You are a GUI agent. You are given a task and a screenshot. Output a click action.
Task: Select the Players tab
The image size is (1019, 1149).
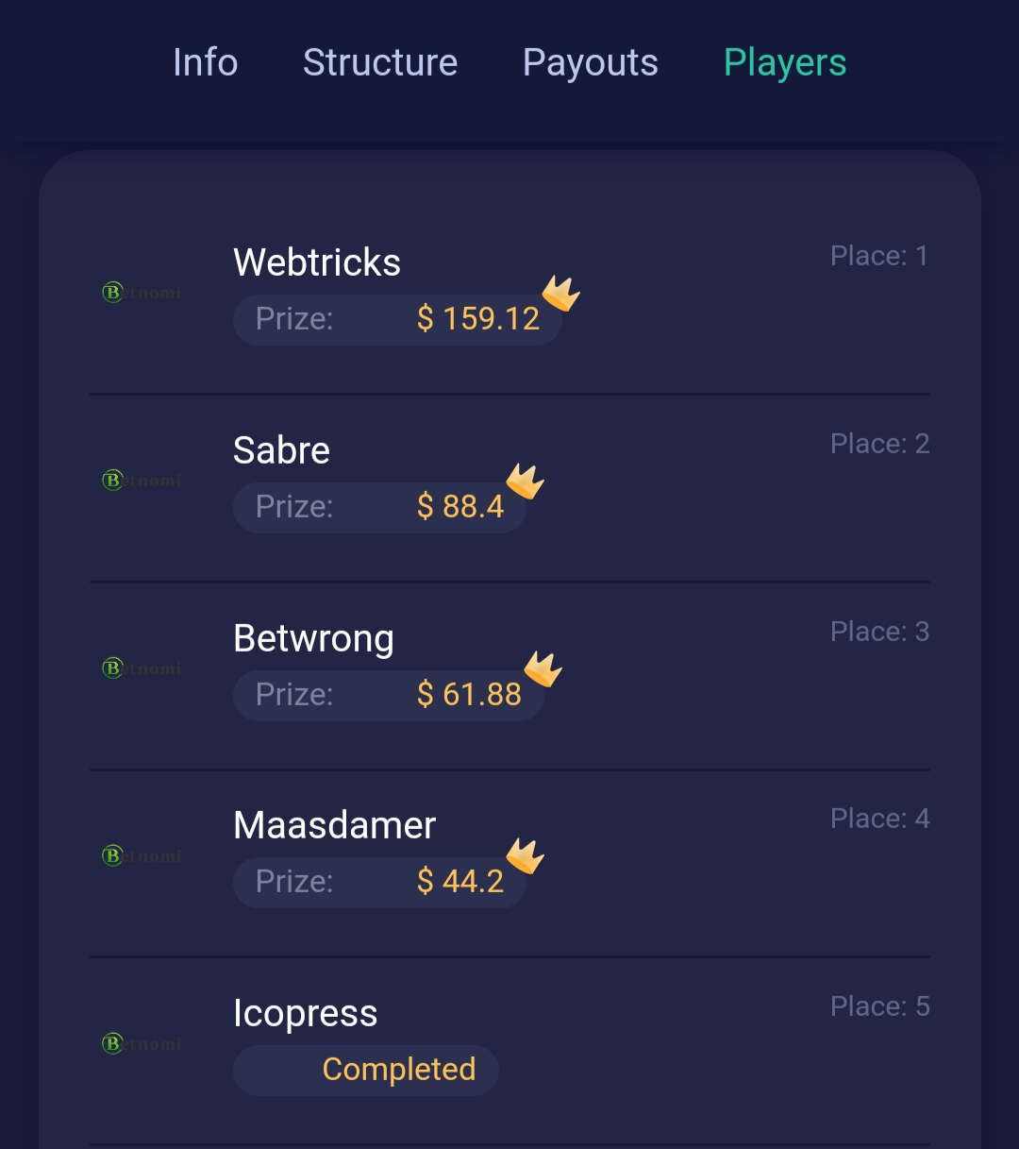(x=785, y=63)
